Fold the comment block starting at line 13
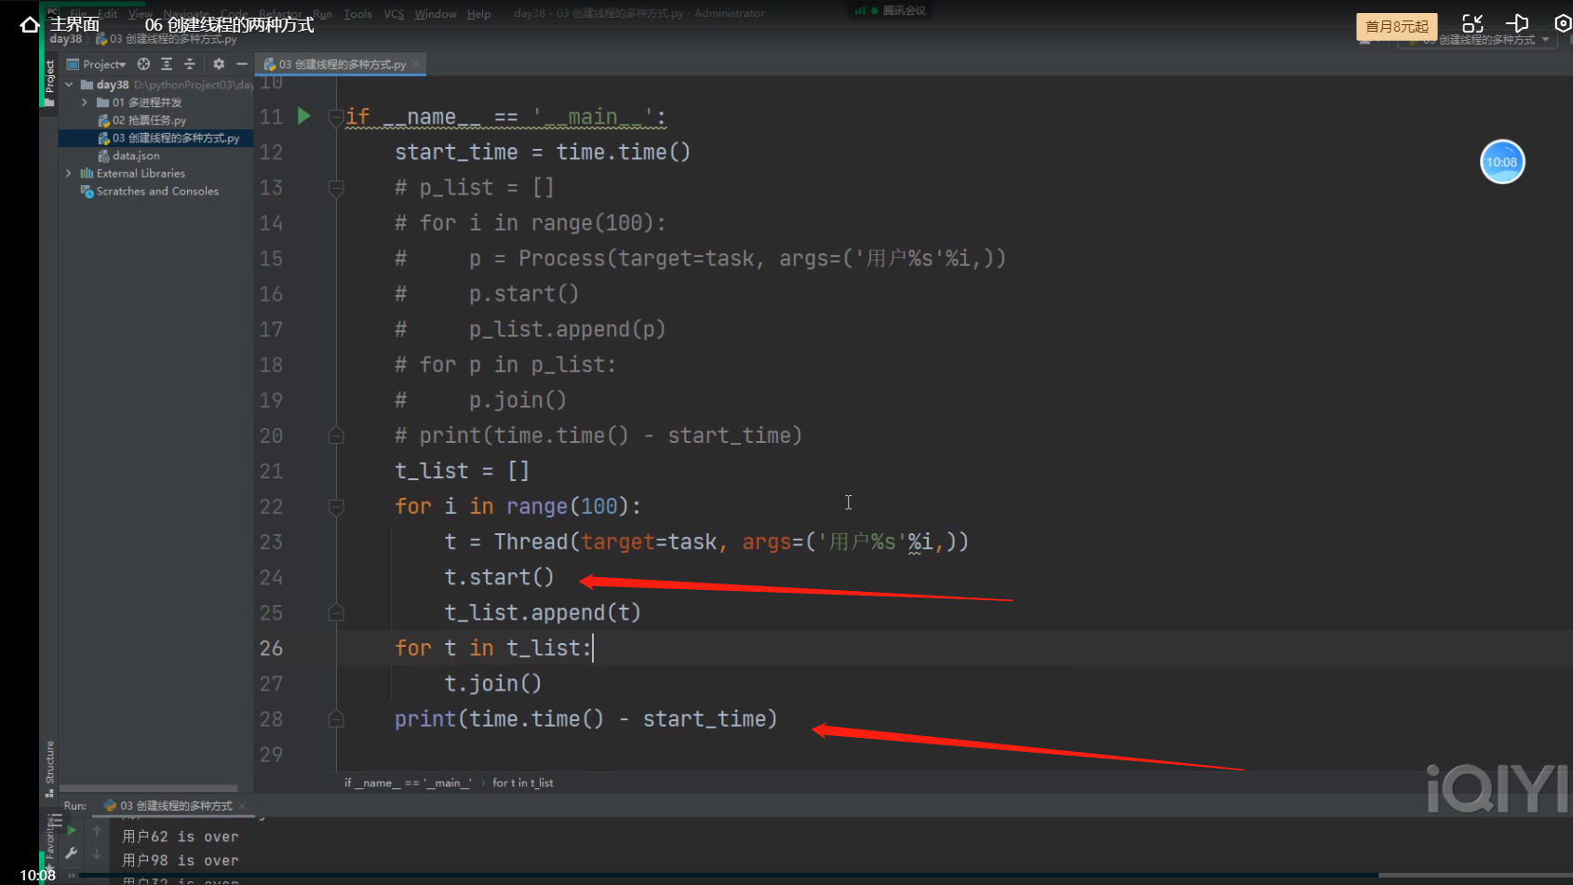Viewport: 1573px width, 885px height. 336,188
